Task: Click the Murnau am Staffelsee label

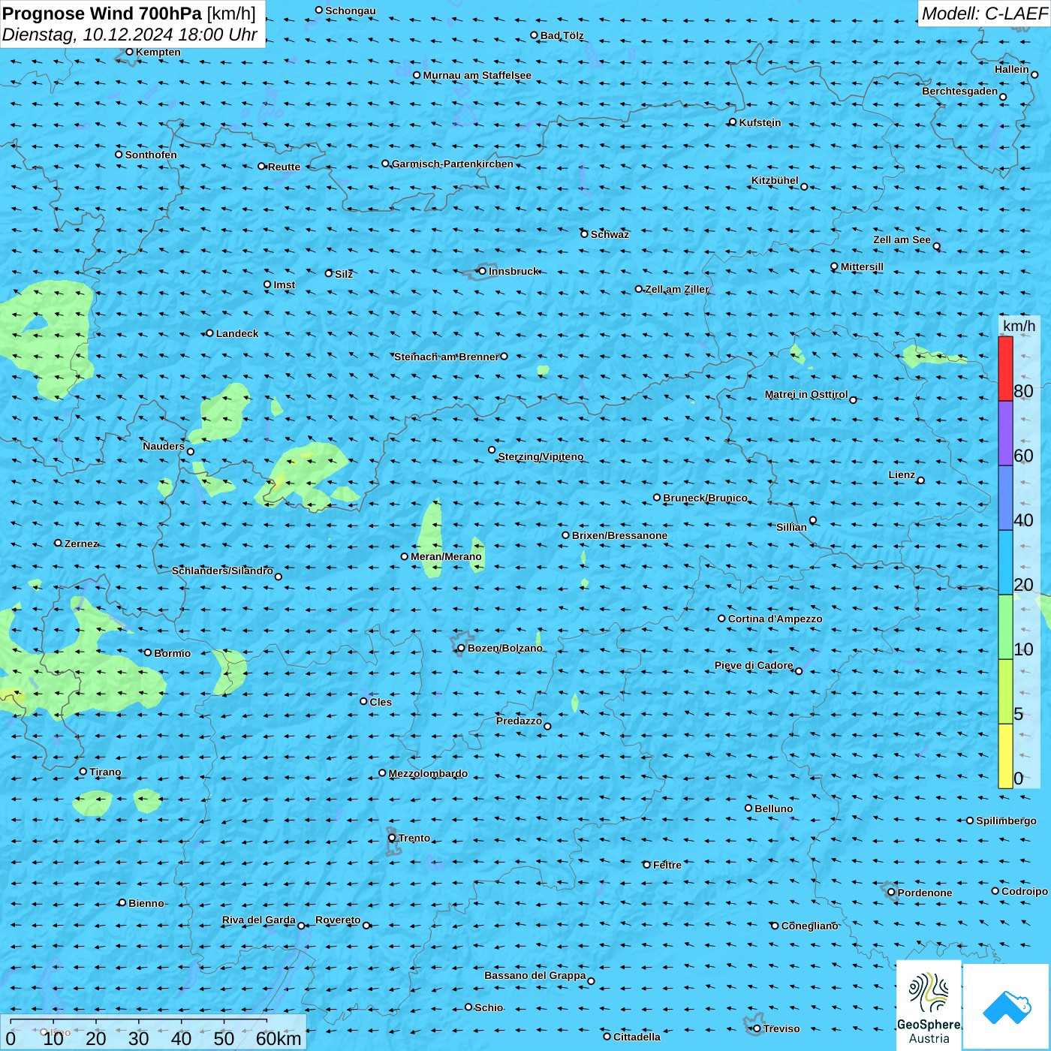Action: point(477,75)
